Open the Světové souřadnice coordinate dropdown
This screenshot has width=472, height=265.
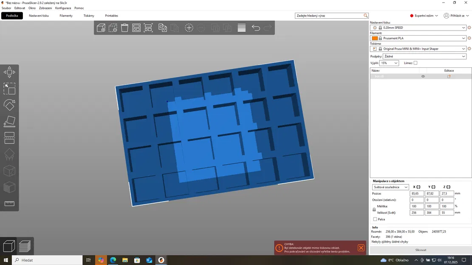390,187
